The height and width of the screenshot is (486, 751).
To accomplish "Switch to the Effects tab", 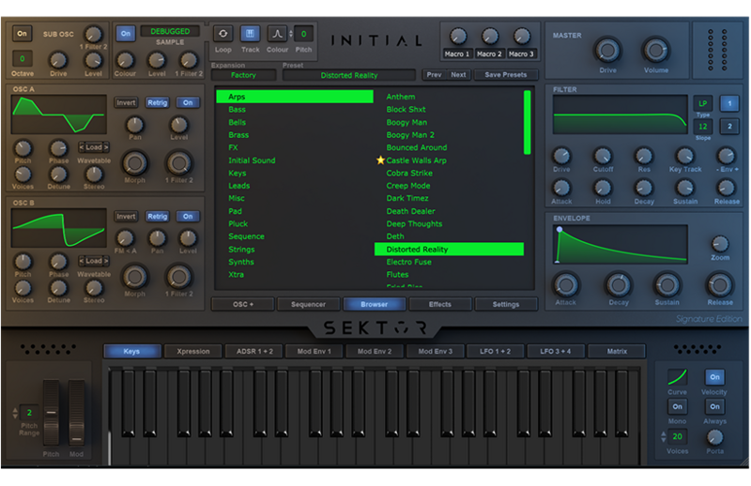I will pos(439,304).
